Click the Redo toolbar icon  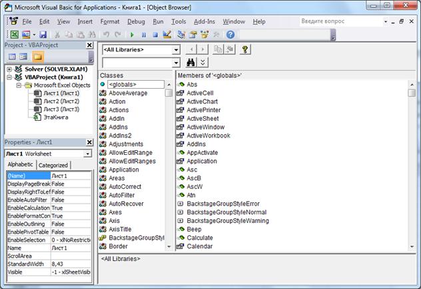click(118, 35)
